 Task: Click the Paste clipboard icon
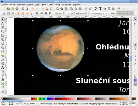pyautogui.click(x=52, y=9)
